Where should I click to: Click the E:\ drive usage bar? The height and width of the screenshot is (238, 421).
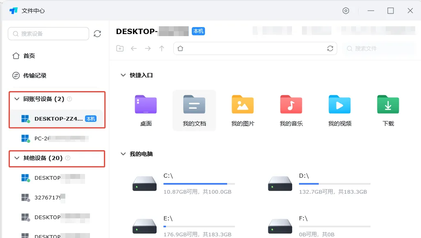coord(199,227)
